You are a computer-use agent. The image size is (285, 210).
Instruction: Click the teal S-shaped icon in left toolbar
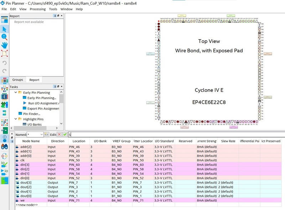5,113
